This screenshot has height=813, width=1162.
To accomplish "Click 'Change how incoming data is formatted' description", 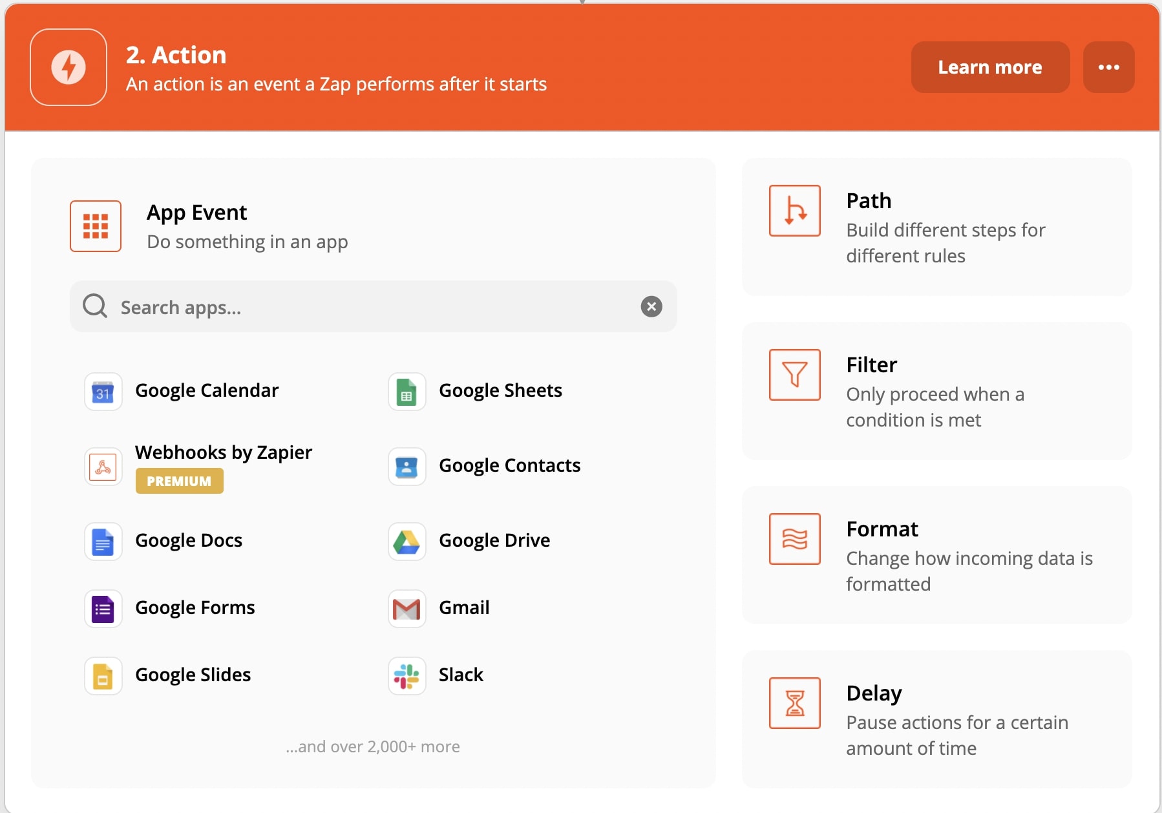I will (x=969, y=571).
